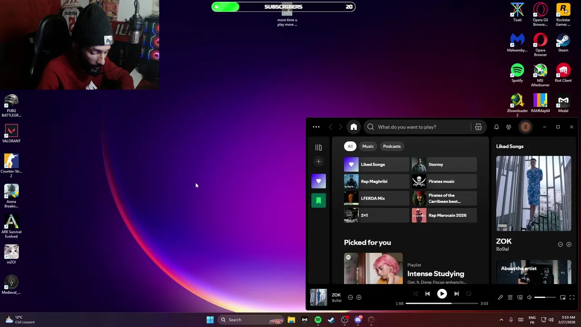This screenshot has height=327, width=581.
Task: Open Liked Songs from the sidebar heart tile
Action: pos(318,181)
